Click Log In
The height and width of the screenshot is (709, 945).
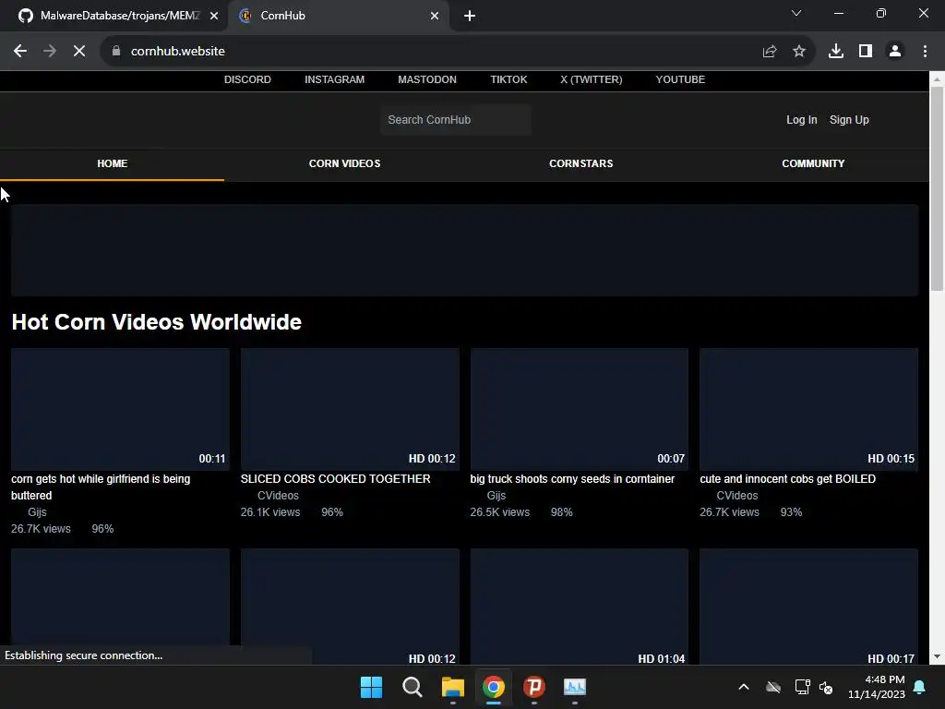coord(802,120)
